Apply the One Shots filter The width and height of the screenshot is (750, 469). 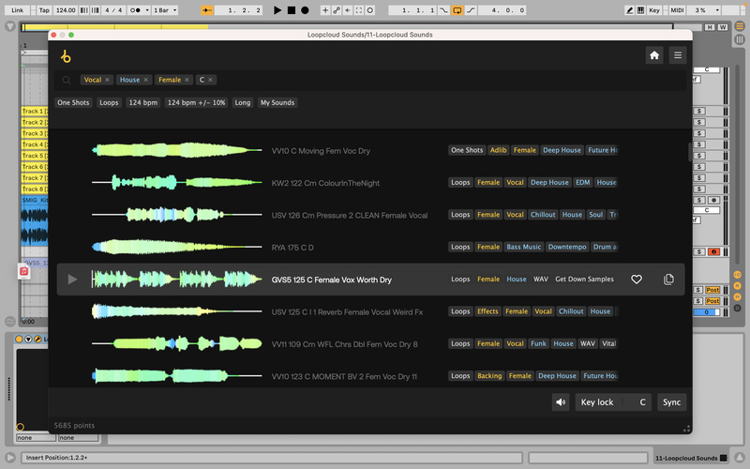74,102
